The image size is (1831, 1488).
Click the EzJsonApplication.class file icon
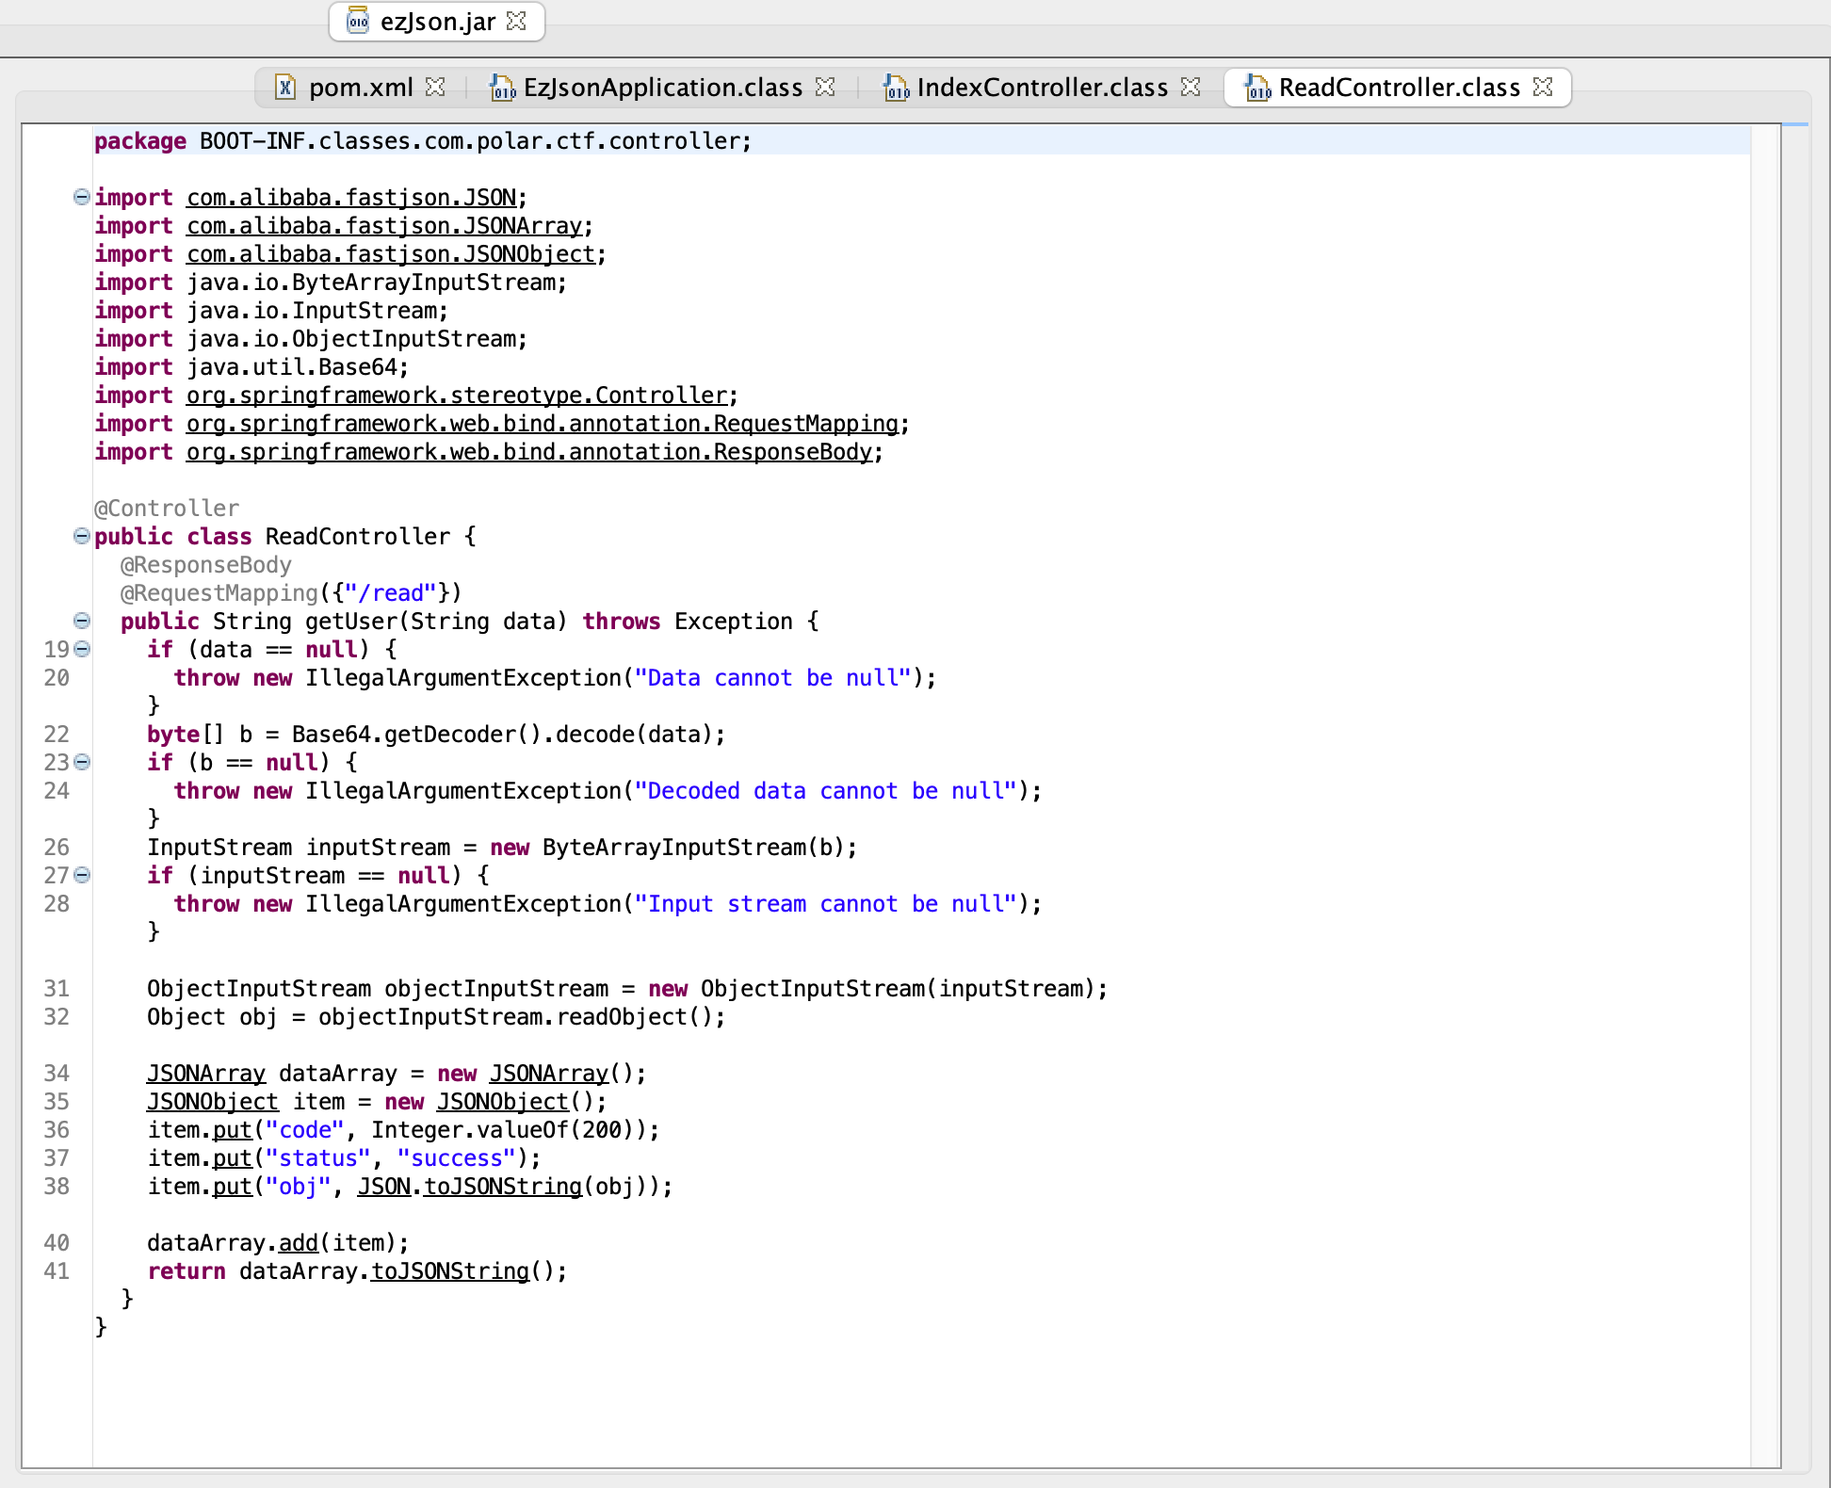(x=502, y=88)
